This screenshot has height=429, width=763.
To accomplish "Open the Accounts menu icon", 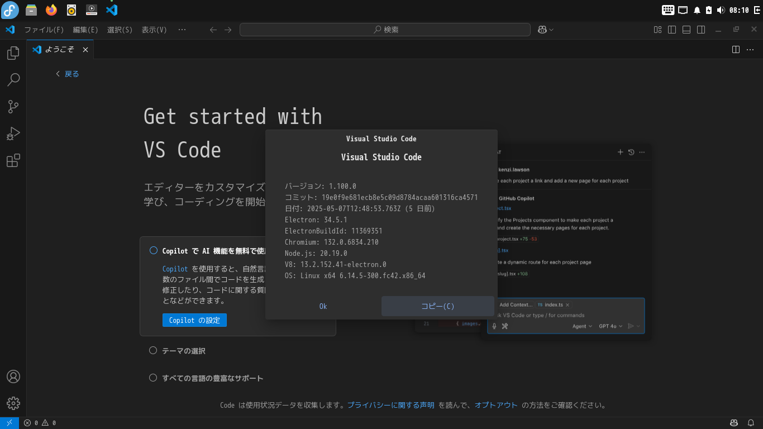I will pos(13,376).
